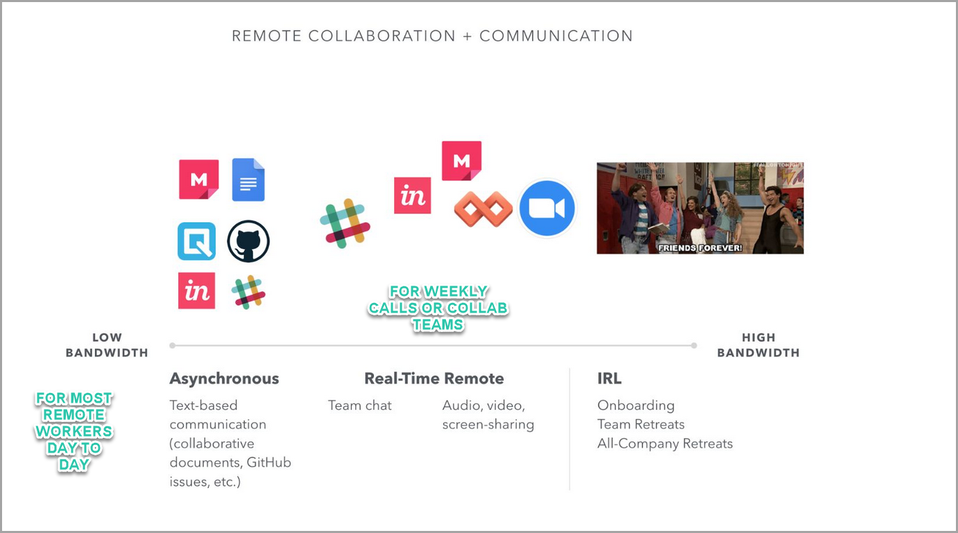Click the green For Most Remote Workers Day to Day note
Screen dimensions: 958x533
(x=74, y=431)
